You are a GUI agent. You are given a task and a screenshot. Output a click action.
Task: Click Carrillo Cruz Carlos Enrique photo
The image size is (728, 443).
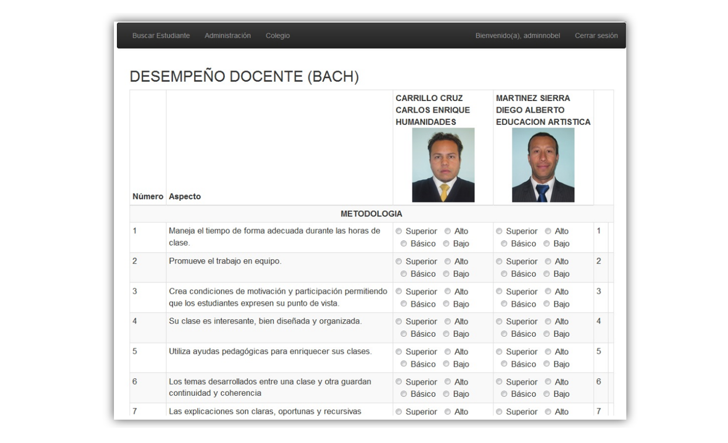[x=443, y=165]
